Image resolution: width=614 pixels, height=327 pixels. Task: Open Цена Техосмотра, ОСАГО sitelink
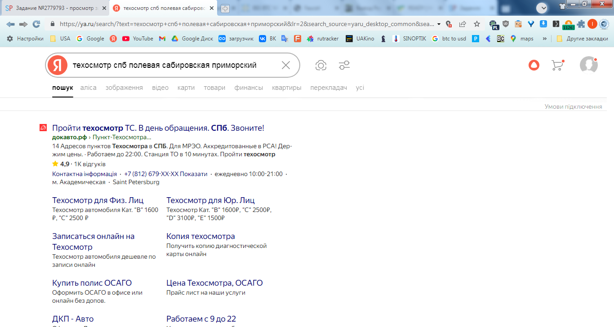[214, 283]
